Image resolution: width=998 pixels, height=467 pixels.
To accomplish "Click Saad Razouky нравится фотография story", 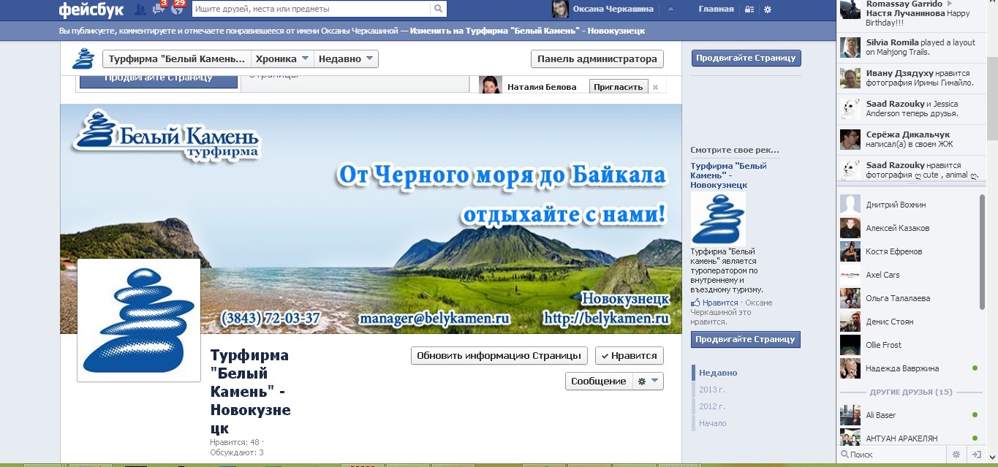I will (910, 170).
